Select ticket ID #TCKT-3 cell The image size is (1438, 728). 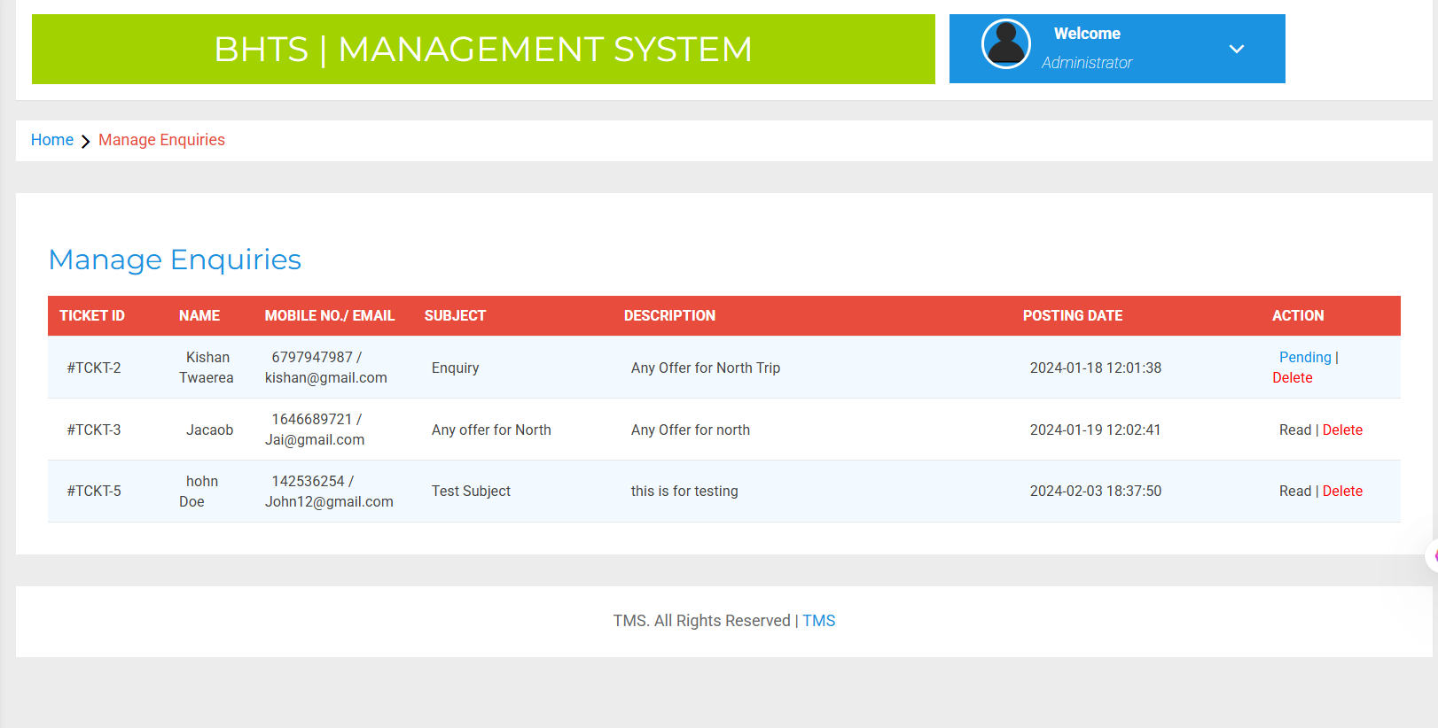[94, 430]
